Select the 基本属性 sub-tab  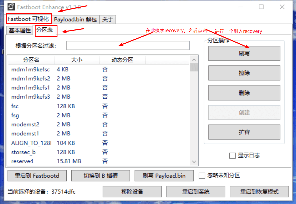click(x=20, y=30)
